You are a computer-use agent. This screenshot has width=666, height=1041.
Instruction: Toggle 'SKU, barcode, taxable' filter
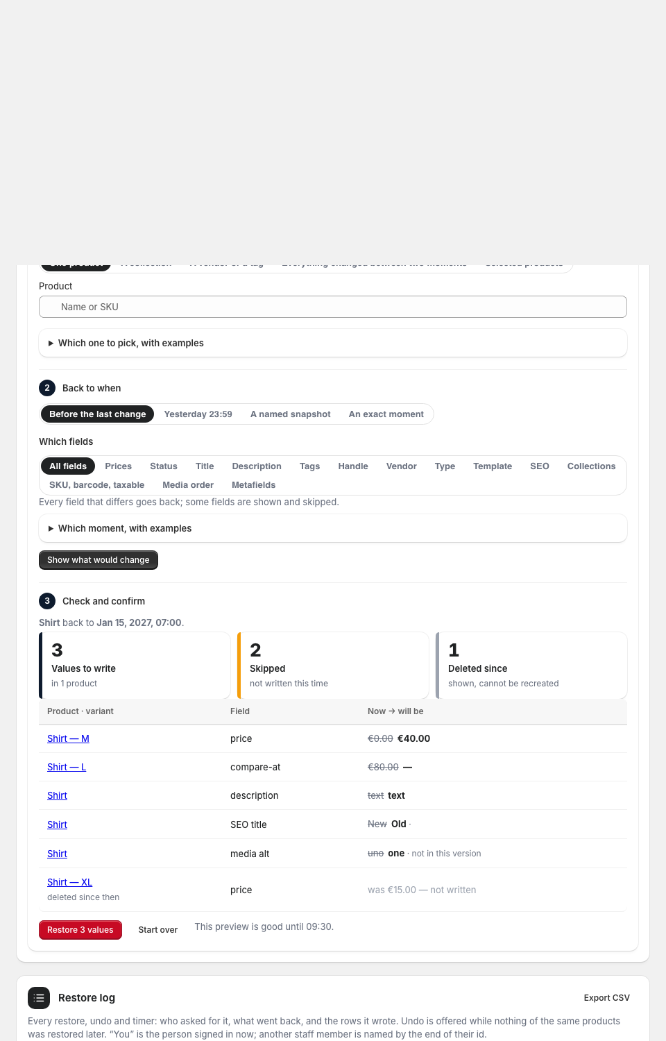coord(97,485)
